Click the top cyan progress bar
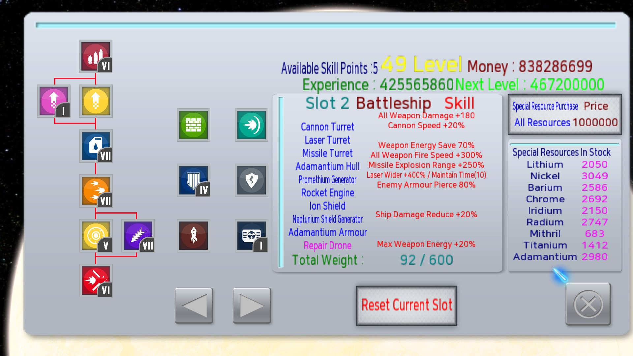 point(325,25)
